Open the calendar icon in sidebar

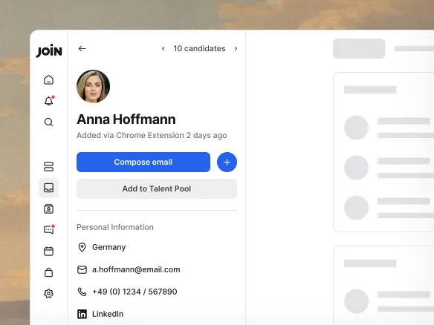pos(49,252)
